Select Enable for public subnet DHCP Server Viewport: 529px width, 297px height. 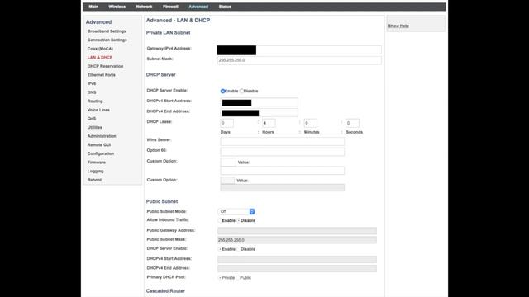coord(220,249)
